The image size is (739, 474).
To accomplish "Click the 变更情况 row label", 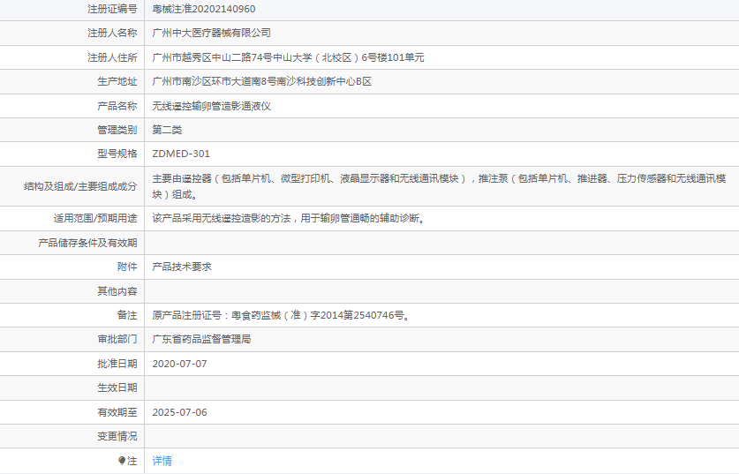I will click(117, 436).
